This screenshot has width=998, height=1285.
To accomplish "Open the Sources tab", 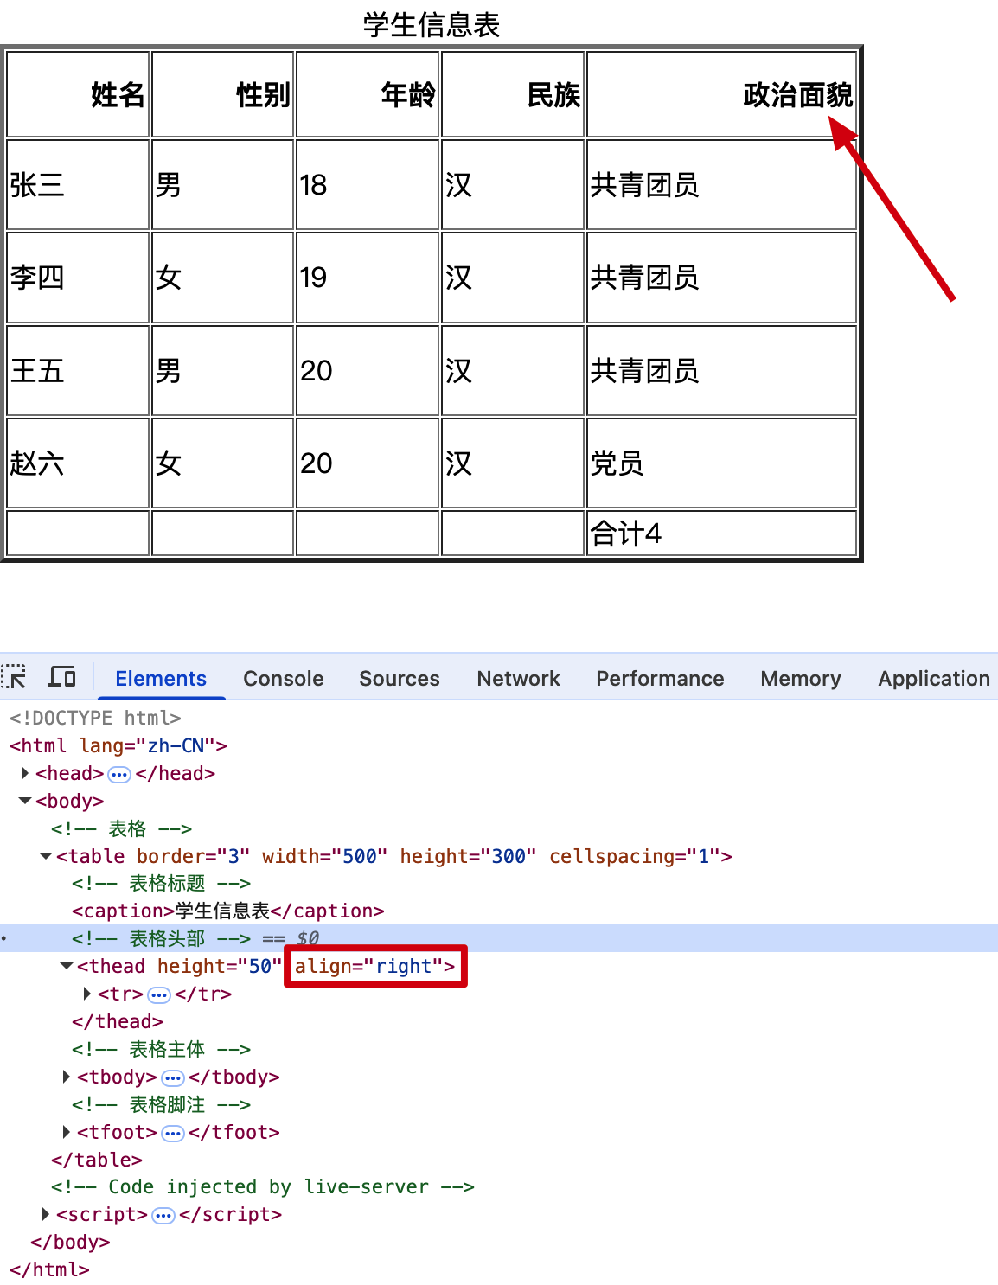I will tap(400, 679).
